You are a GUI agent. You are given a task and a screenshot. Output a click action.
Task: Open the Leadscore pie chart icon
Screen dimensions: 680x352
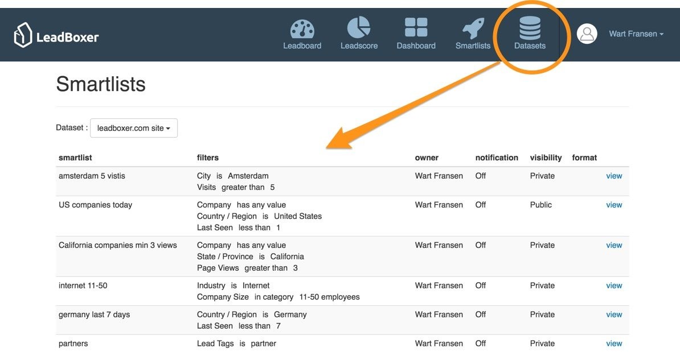[359, 28]
